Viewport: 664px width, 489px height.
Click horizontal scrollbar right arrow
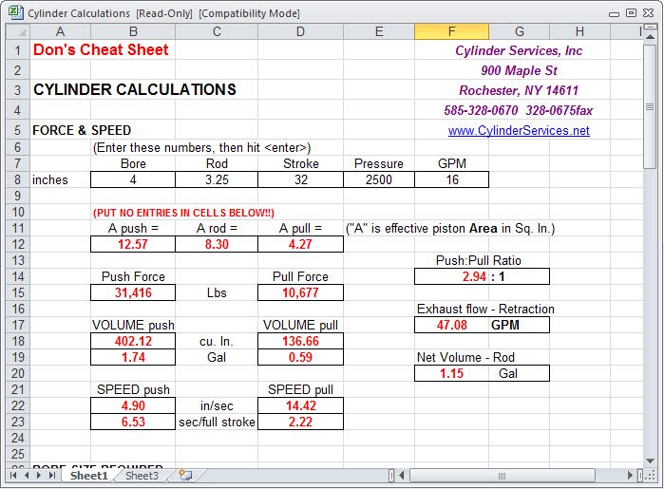pyautogui.click(x=631, y=476)
